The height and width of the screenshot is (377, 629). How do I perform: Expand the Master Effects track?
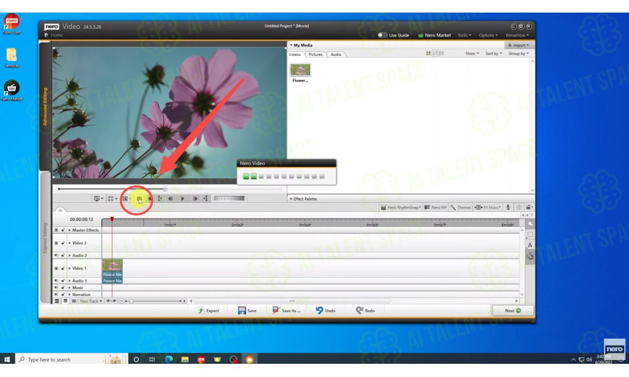coord(69,230)
